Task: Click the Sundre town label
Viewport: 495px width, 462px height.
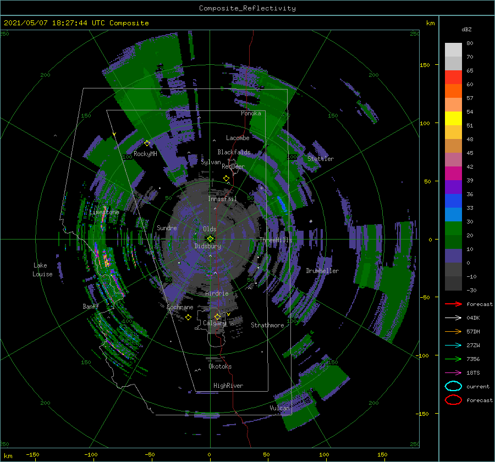Action: click(167, 227)
